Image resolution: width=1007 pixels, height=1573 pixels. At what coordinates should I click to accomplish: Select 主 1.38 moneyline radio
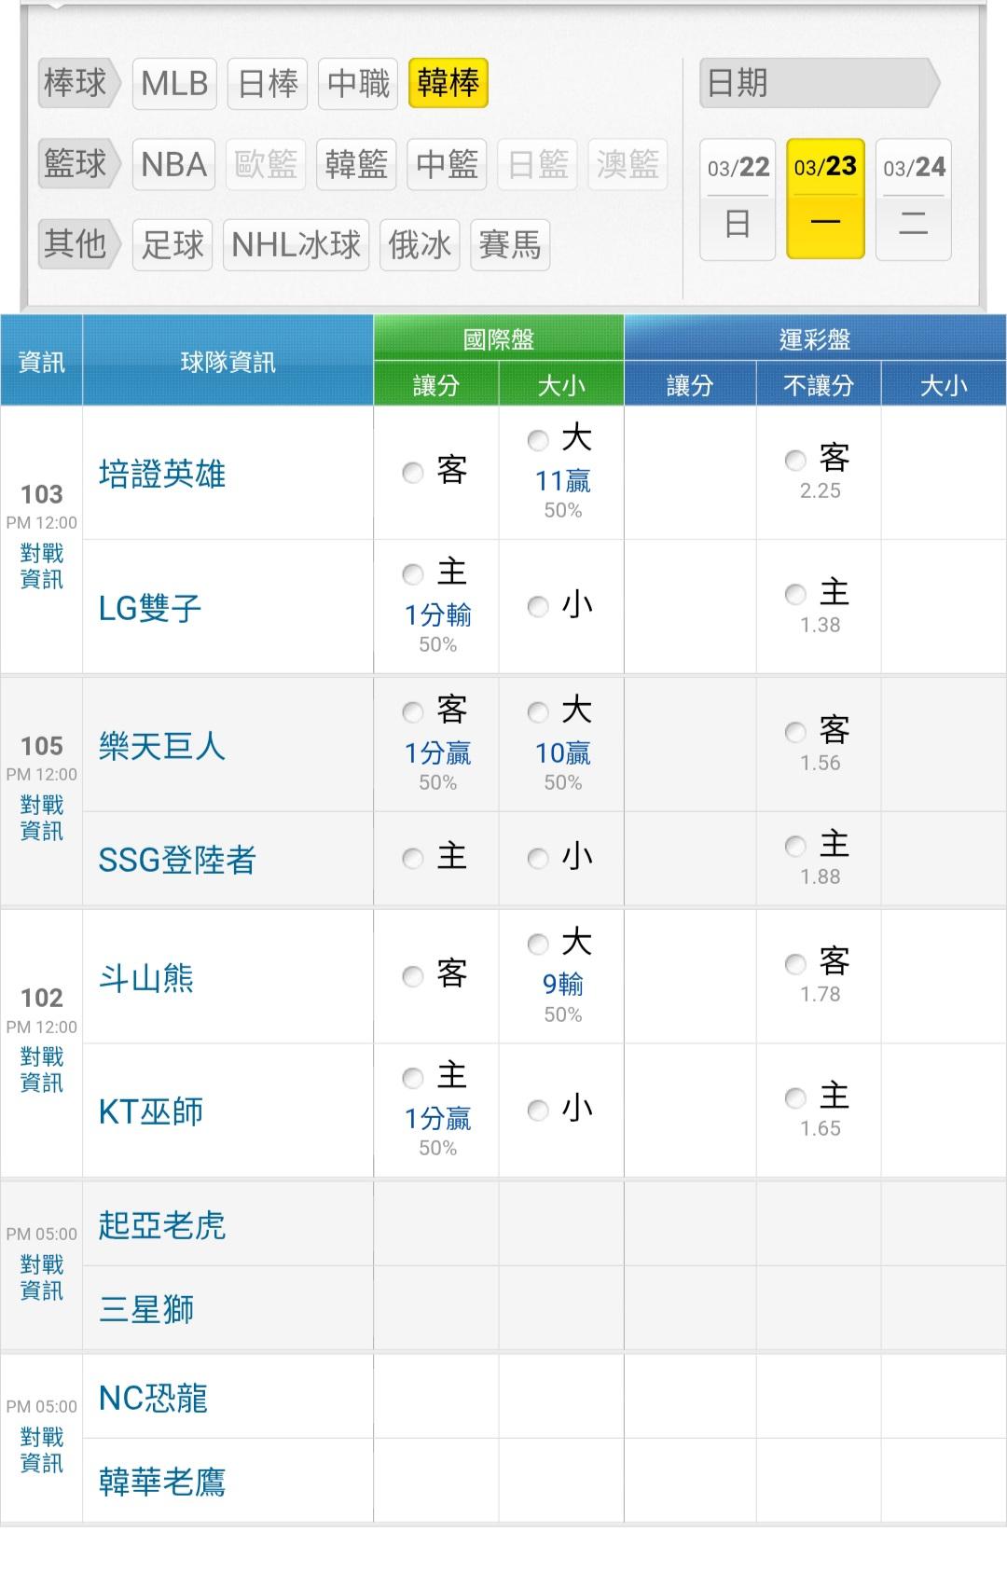click(x=795, y=594)
